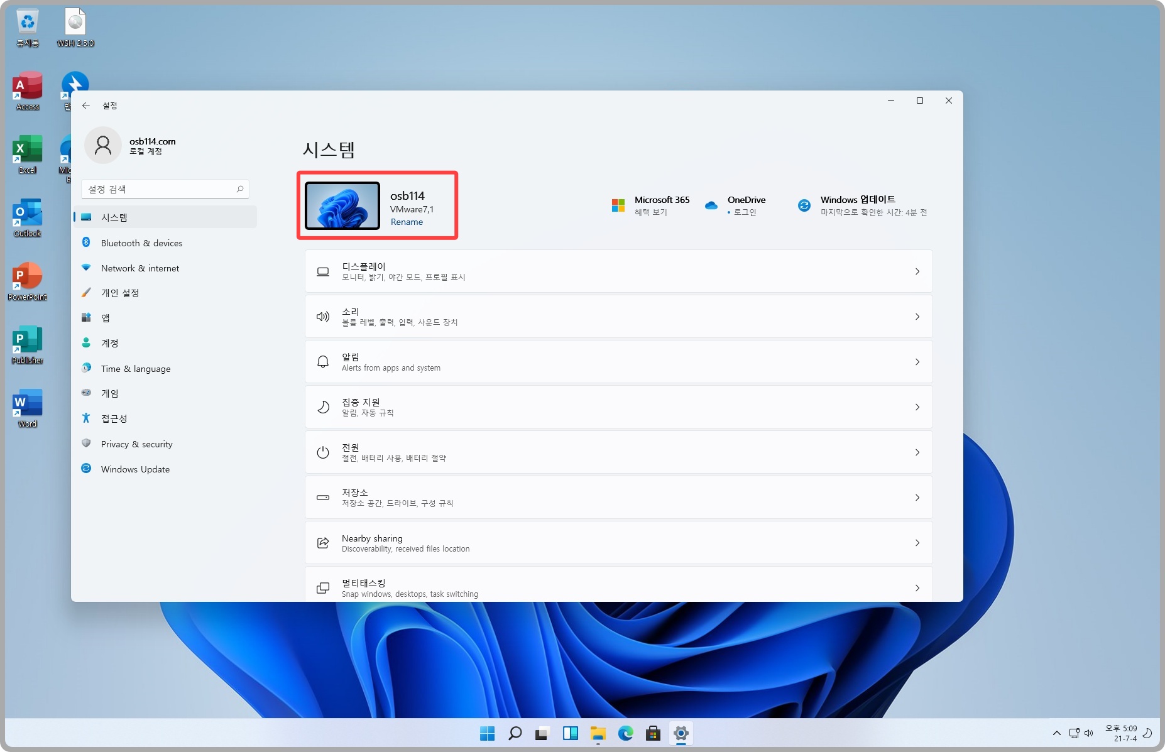The width and height of the screenshot is (1165, 752).
Task: Open Nearby sharing settings
Action: click(x=618, y=543)
